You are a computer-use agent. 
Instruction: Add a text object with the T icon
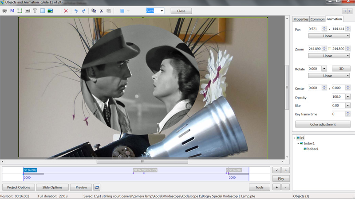pyautogui.click(x=35, y=11)
